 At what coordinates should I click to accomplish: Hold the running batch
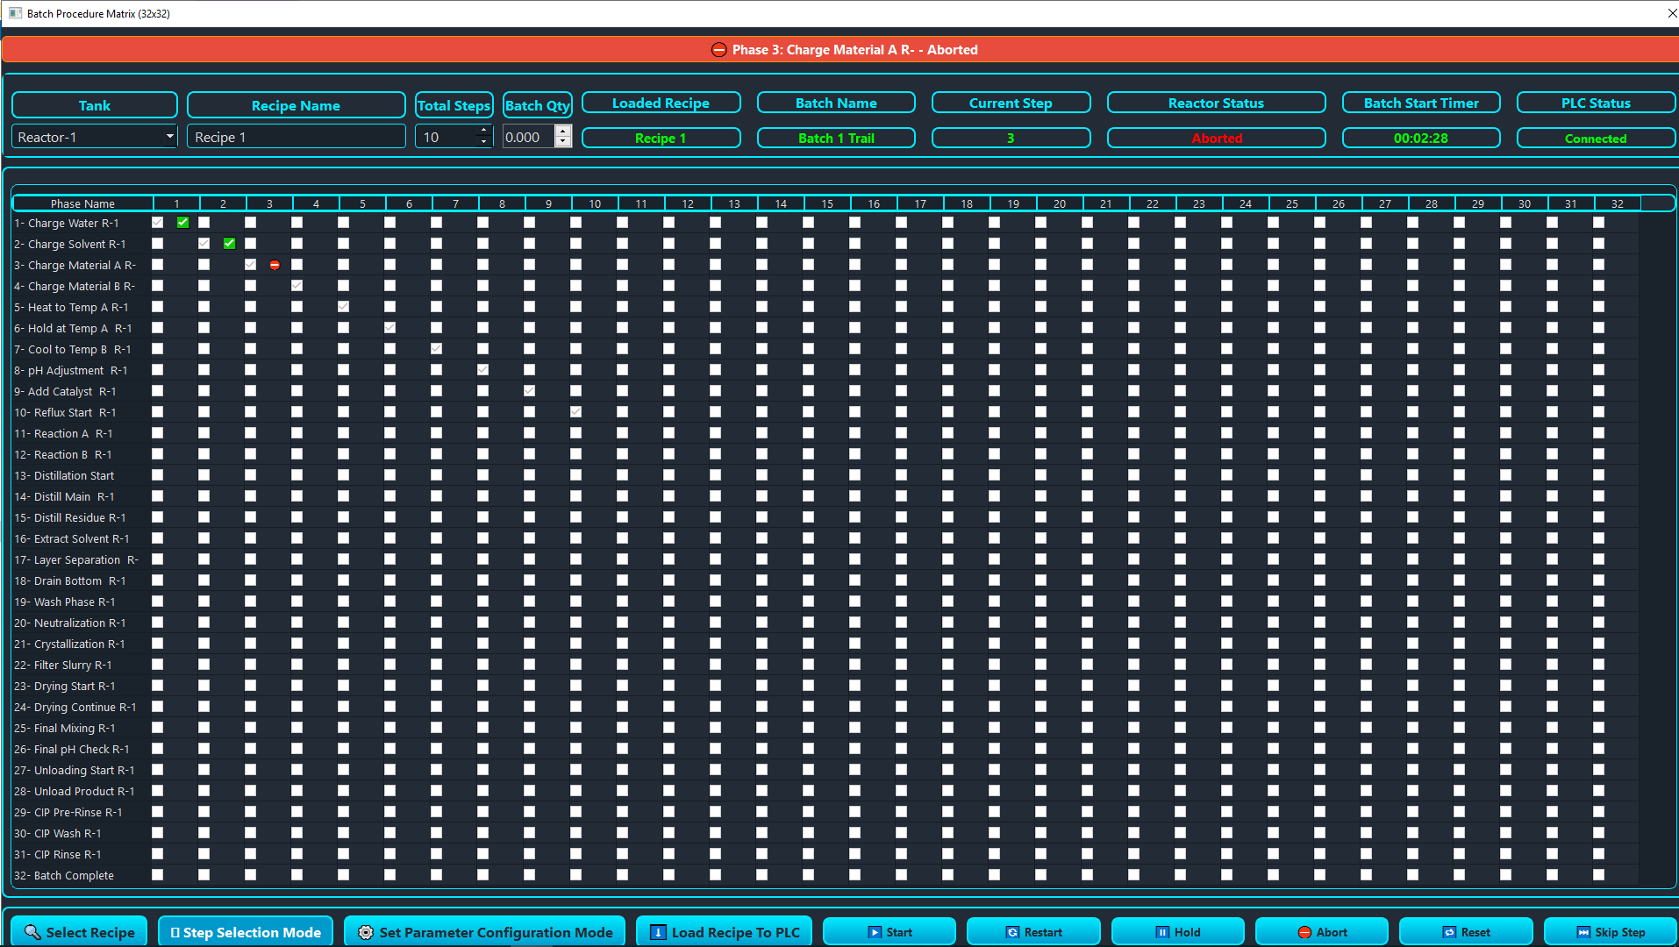[x=1177, y=932]
